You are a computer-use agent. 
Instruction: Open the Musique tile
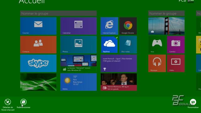[x=157, y=63]
